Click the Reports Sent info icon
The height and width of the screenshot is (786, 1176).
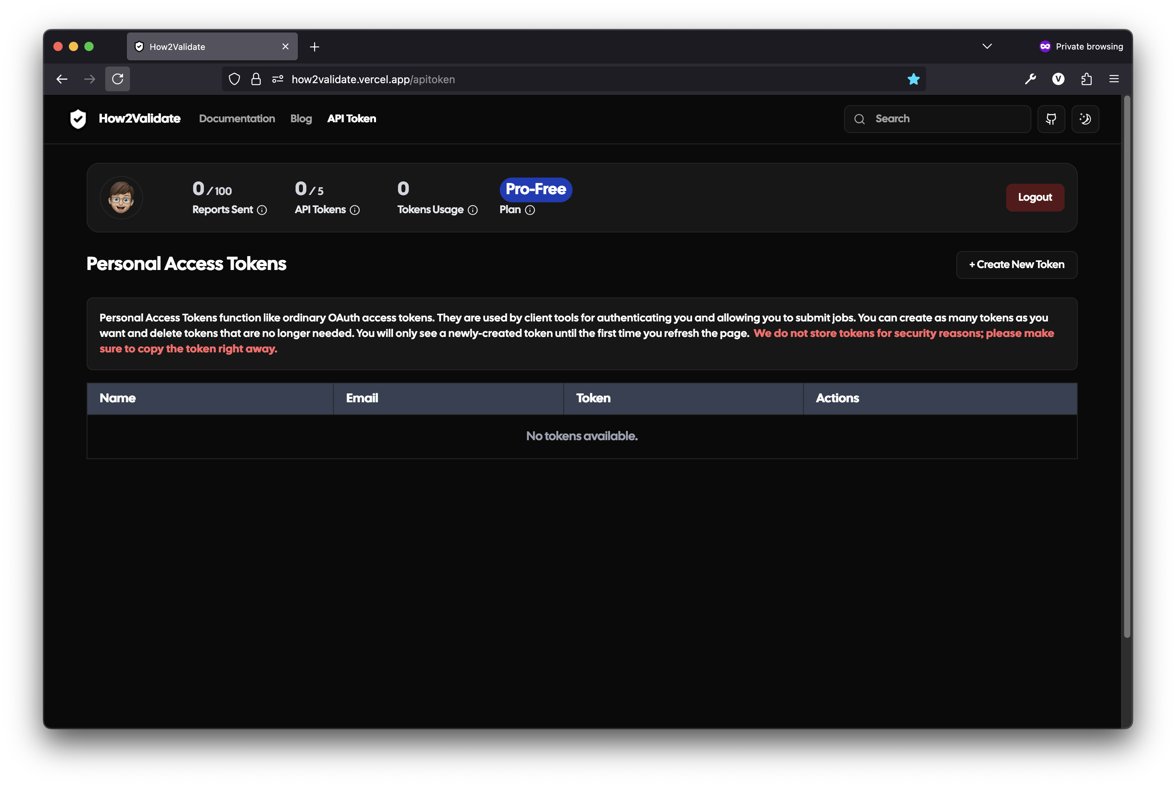click(262, 210)
